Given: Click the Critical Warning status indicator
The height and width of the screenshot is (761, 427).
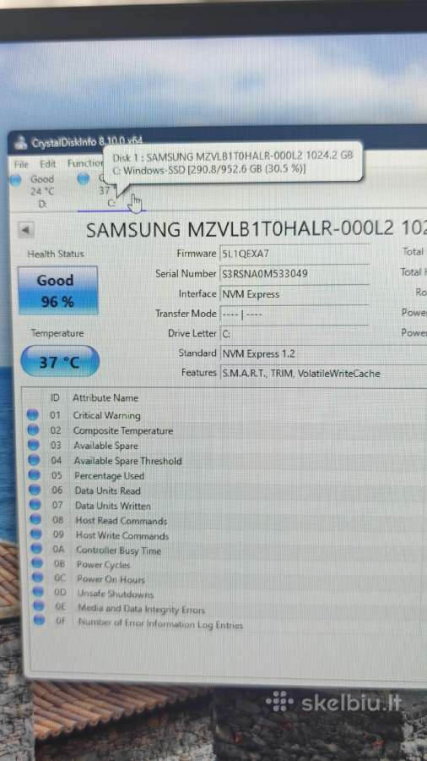Looking at the screenshot, I should 32,415.
